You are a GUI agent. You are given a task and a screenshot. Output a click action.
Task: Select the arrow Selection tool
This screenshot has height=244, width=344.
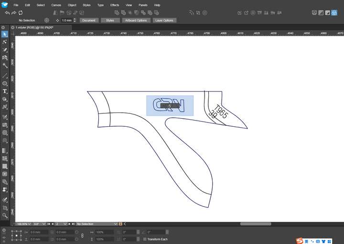click(5, 34)
